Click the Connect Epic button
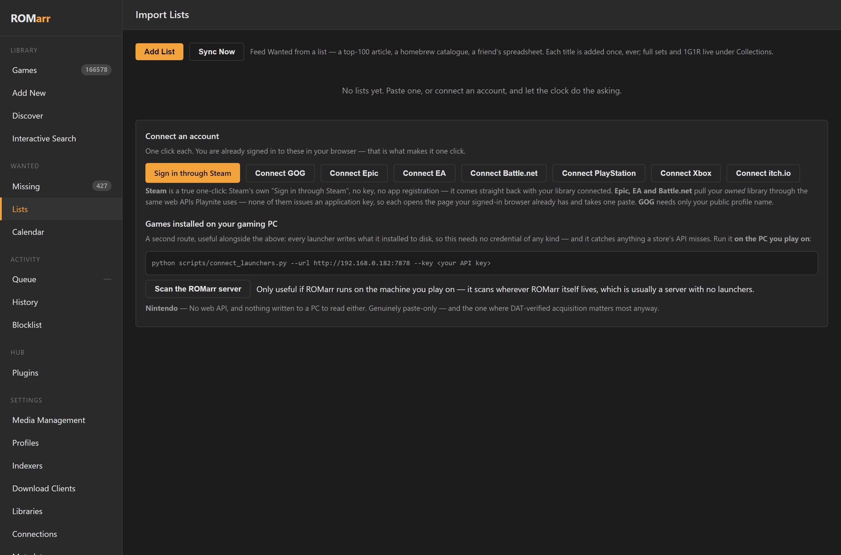 tap(354, 173)
